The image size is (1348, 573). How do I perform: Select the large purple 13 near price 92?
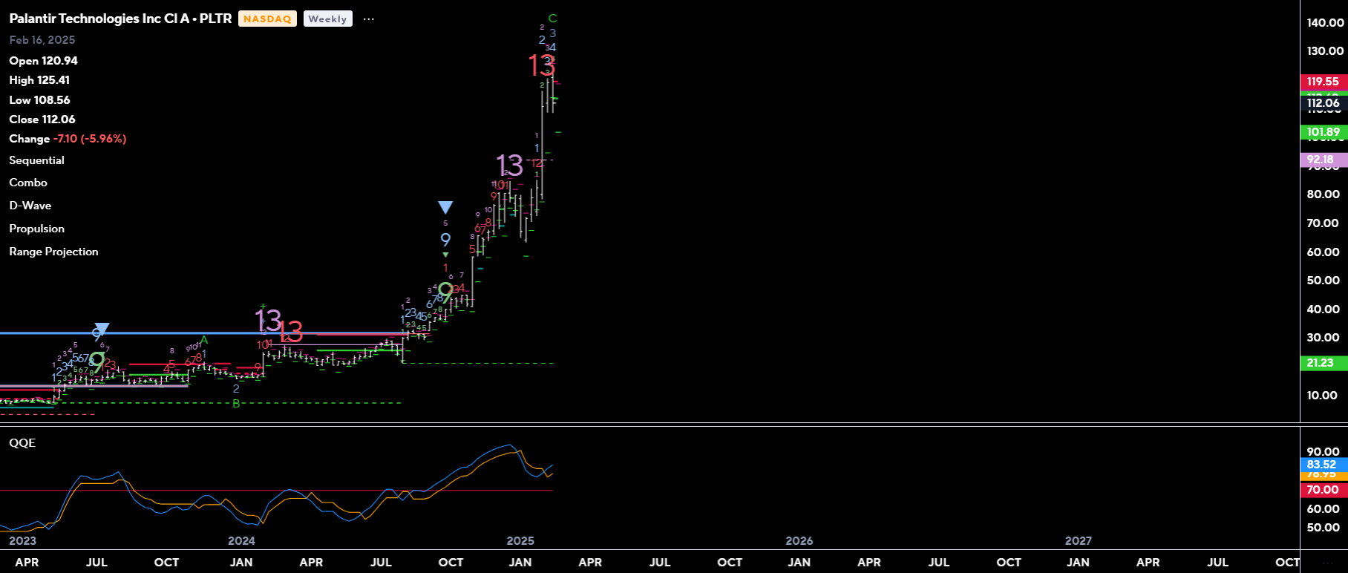coord(509,165)
